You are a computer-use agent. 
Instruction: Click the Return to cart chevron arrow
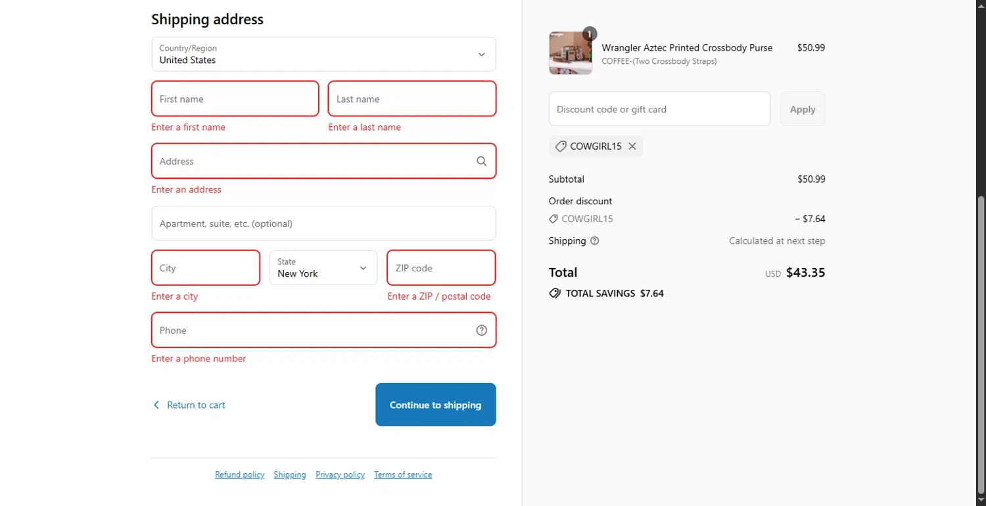156,405
